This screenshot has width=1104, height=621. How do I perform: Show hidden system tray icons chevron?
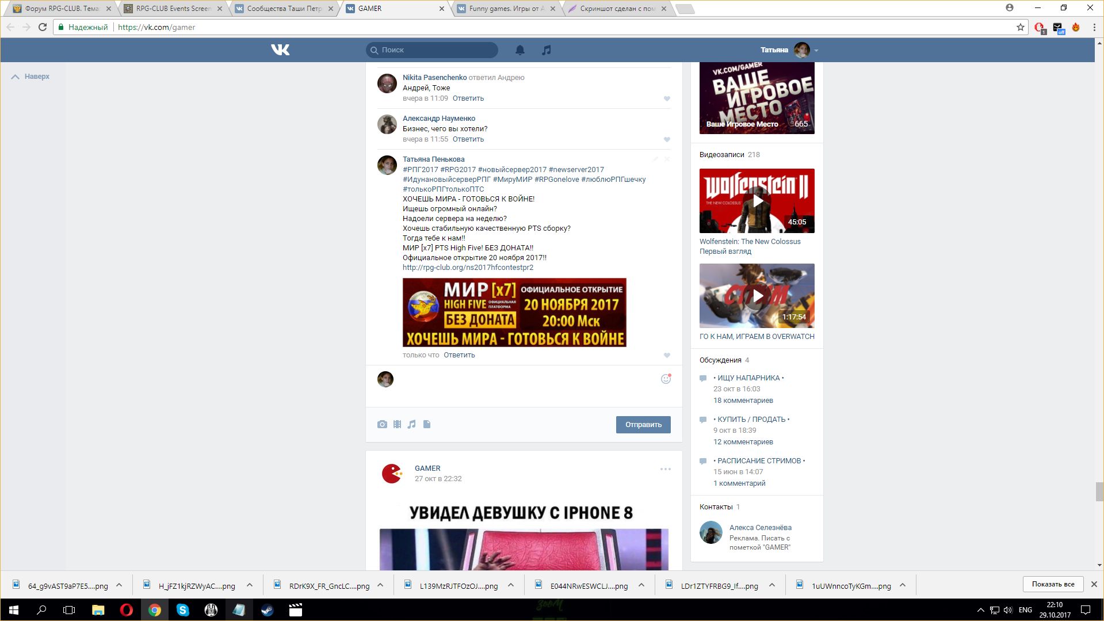point(980,610)
